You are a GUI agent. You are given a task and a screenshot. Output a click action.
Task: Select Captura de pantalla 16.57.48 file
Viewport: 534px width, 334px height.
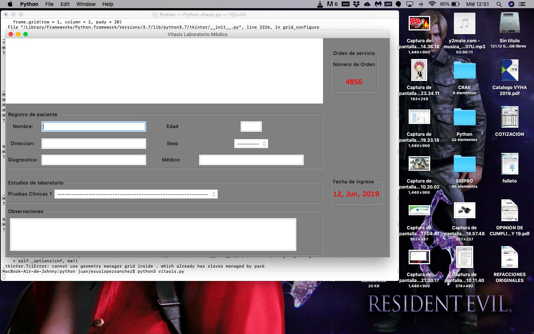pyautogui.click(x=464, y=210)
